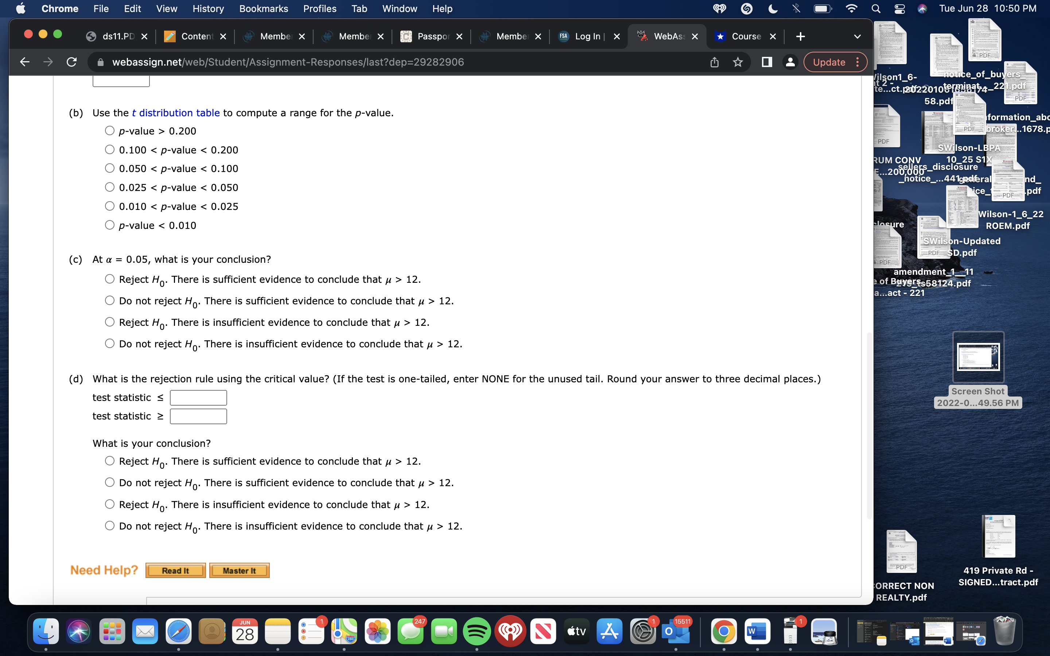The image size is (1050, 656).
Task: Select p-value > 0.200 option
Action: click(110, 130)
